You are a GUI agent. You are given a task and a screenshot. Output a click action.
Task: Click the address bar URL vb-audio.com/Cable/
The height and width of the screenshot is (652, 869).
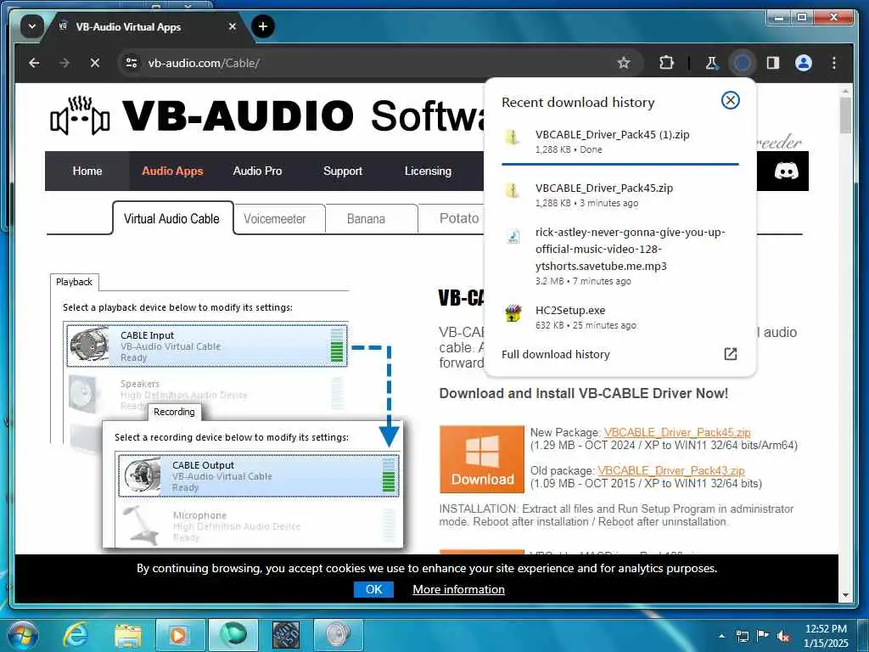coord(204,63)
